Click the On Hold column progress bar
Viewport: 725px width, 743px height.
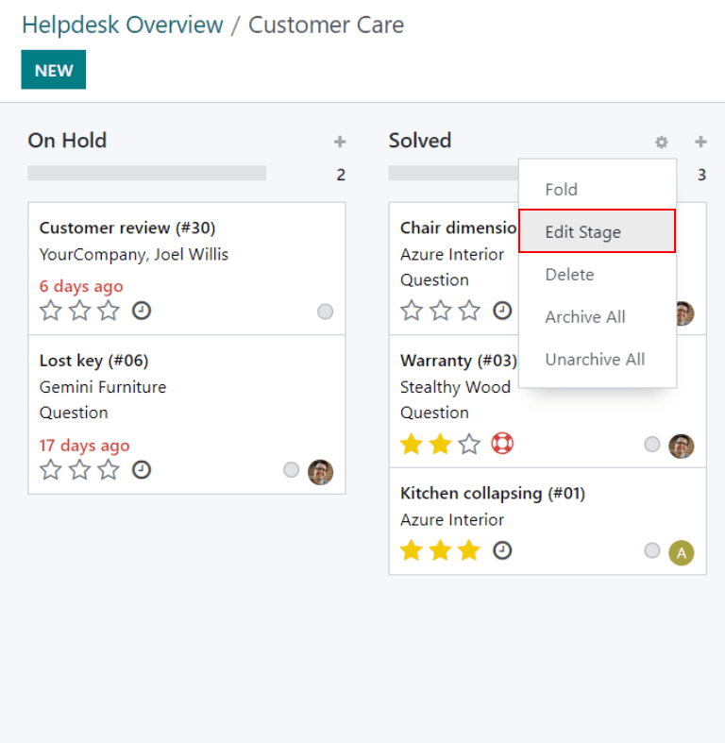point(146,174)
